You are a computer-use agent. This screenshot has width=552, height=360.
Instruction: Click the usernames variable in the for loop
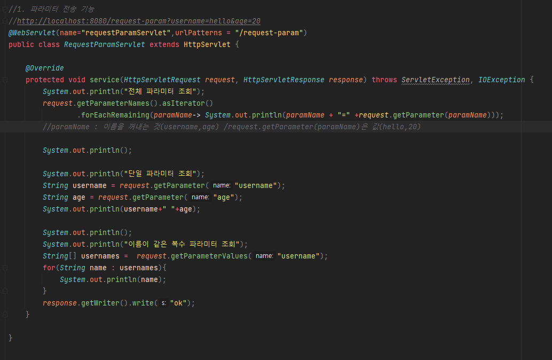point(138,268)
